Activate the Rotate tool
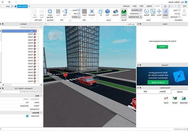The width and height of the screenshot is (188, 135). click(146, 13)
